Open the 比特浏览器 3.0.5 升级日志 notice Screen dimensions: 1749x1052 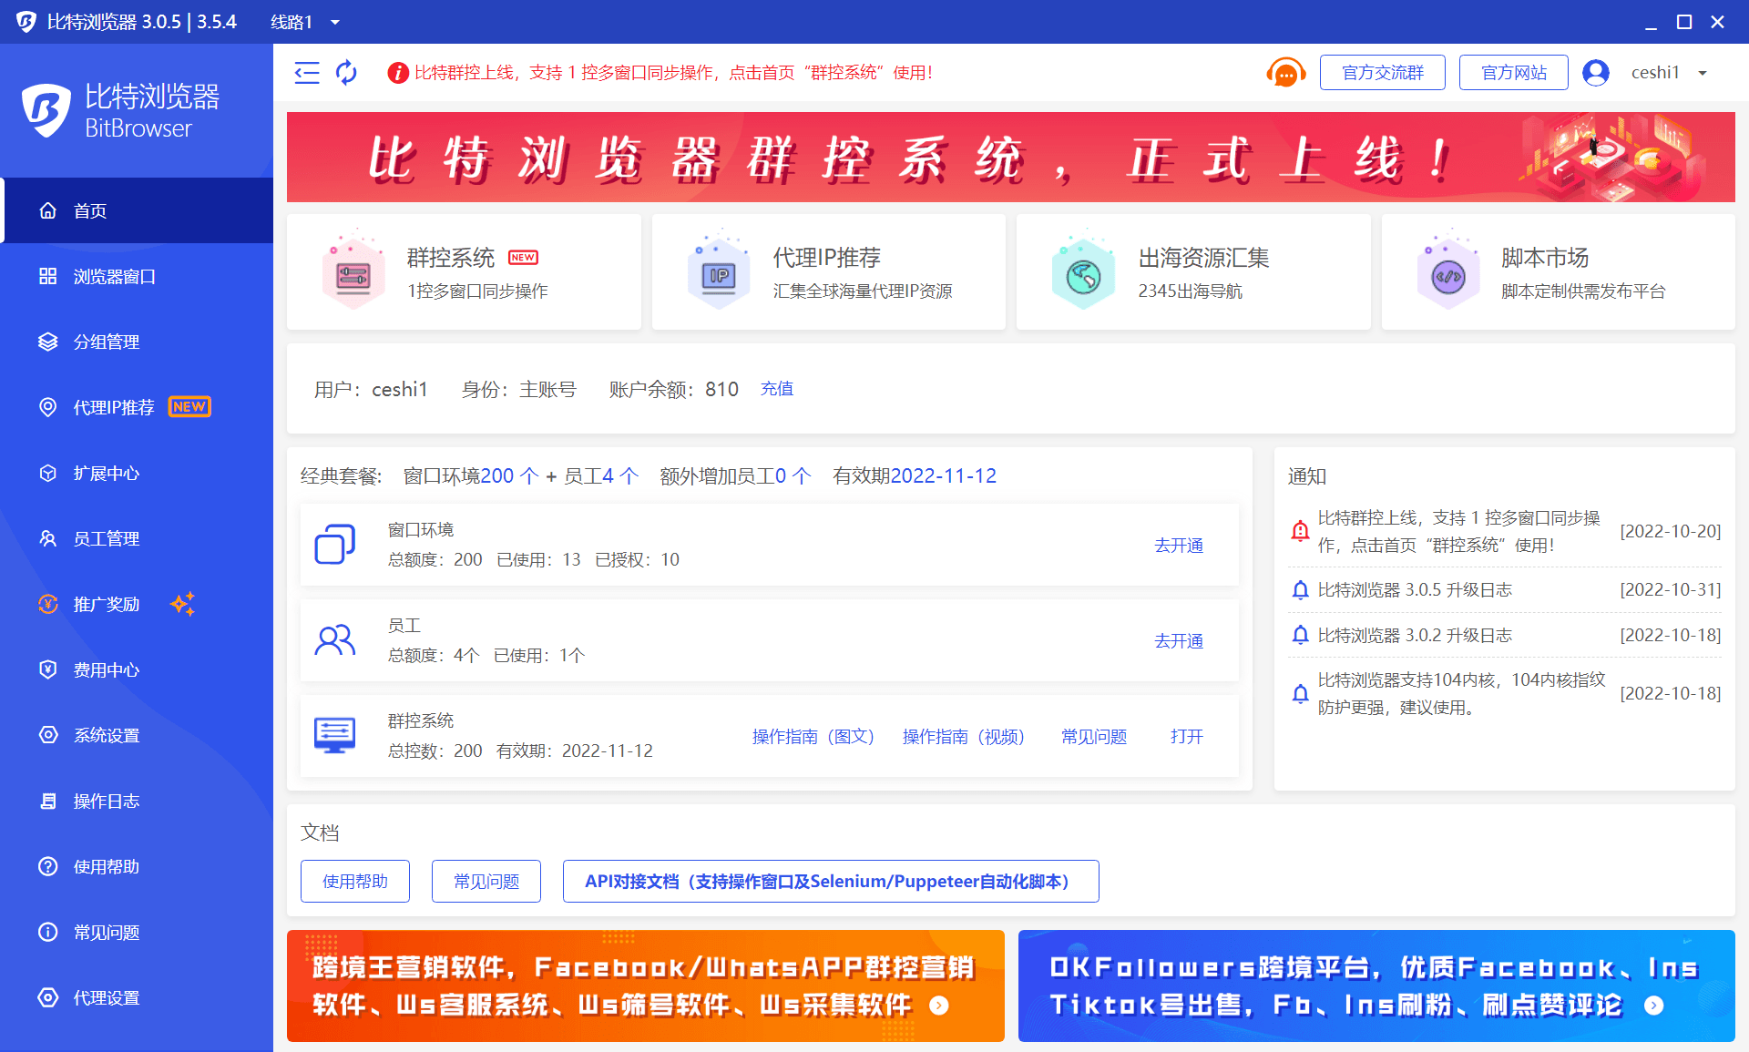[1414, 590]
